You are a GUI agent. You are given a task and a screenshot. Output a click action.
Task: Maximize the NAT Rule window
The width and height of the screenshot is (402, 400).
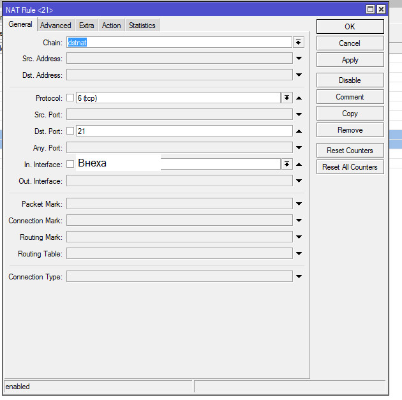pyautogui.click(x=370, y=10)
